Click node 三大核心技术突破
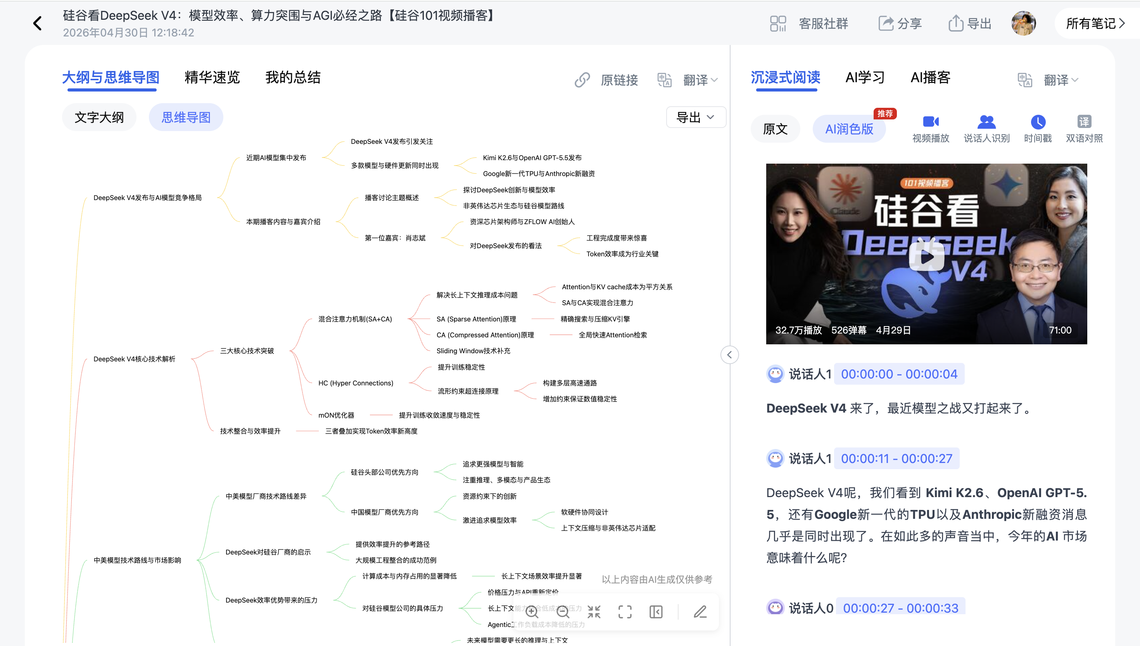Screen dimensions: 1140x646 tap(247, 351)
